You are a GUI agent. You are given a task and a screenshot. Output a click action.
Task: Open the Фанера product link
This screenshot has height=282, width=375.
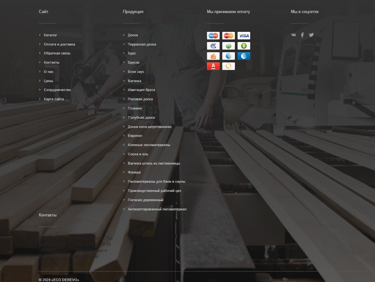click(x=134, y=172)
